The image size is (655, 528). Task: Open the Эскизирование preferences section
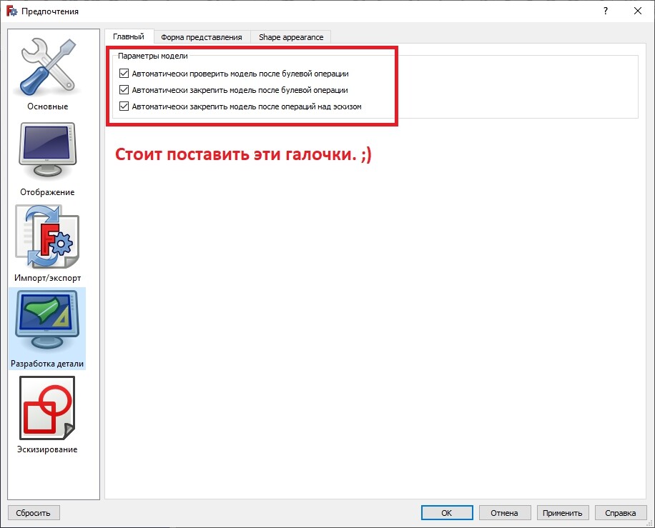coord(47,414)
